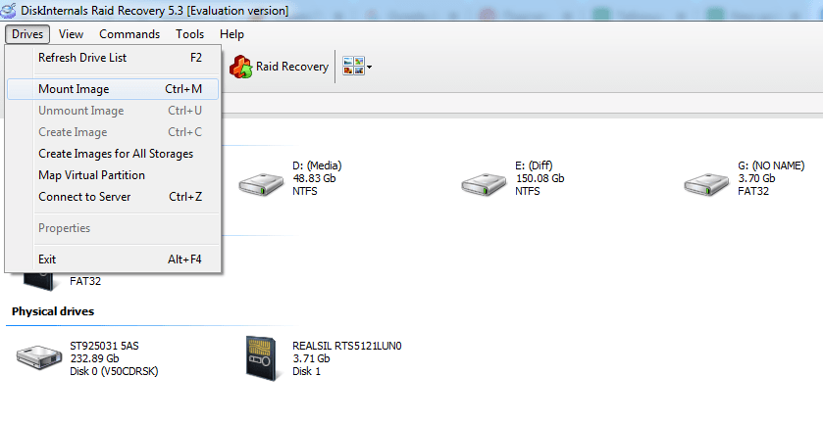The width and height of the screenshot is (823, 424).
Task: Close the open Drives menu
Action: click(27, 34)
